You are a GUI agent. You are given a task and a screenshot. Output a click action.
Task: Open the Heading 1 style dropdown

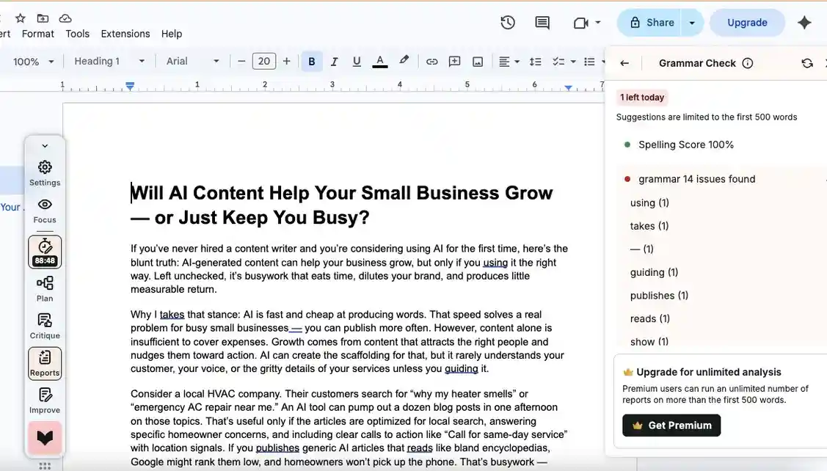[x=109, y=61]
